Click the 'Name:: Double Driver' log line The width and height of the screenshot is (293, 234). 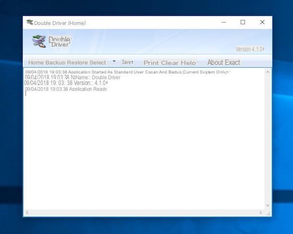73,77
